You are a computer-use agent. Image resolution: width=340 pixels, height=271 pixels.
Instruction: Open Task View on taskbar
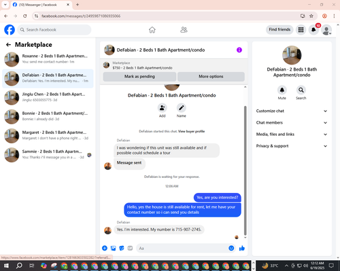[x=31, y=266]
